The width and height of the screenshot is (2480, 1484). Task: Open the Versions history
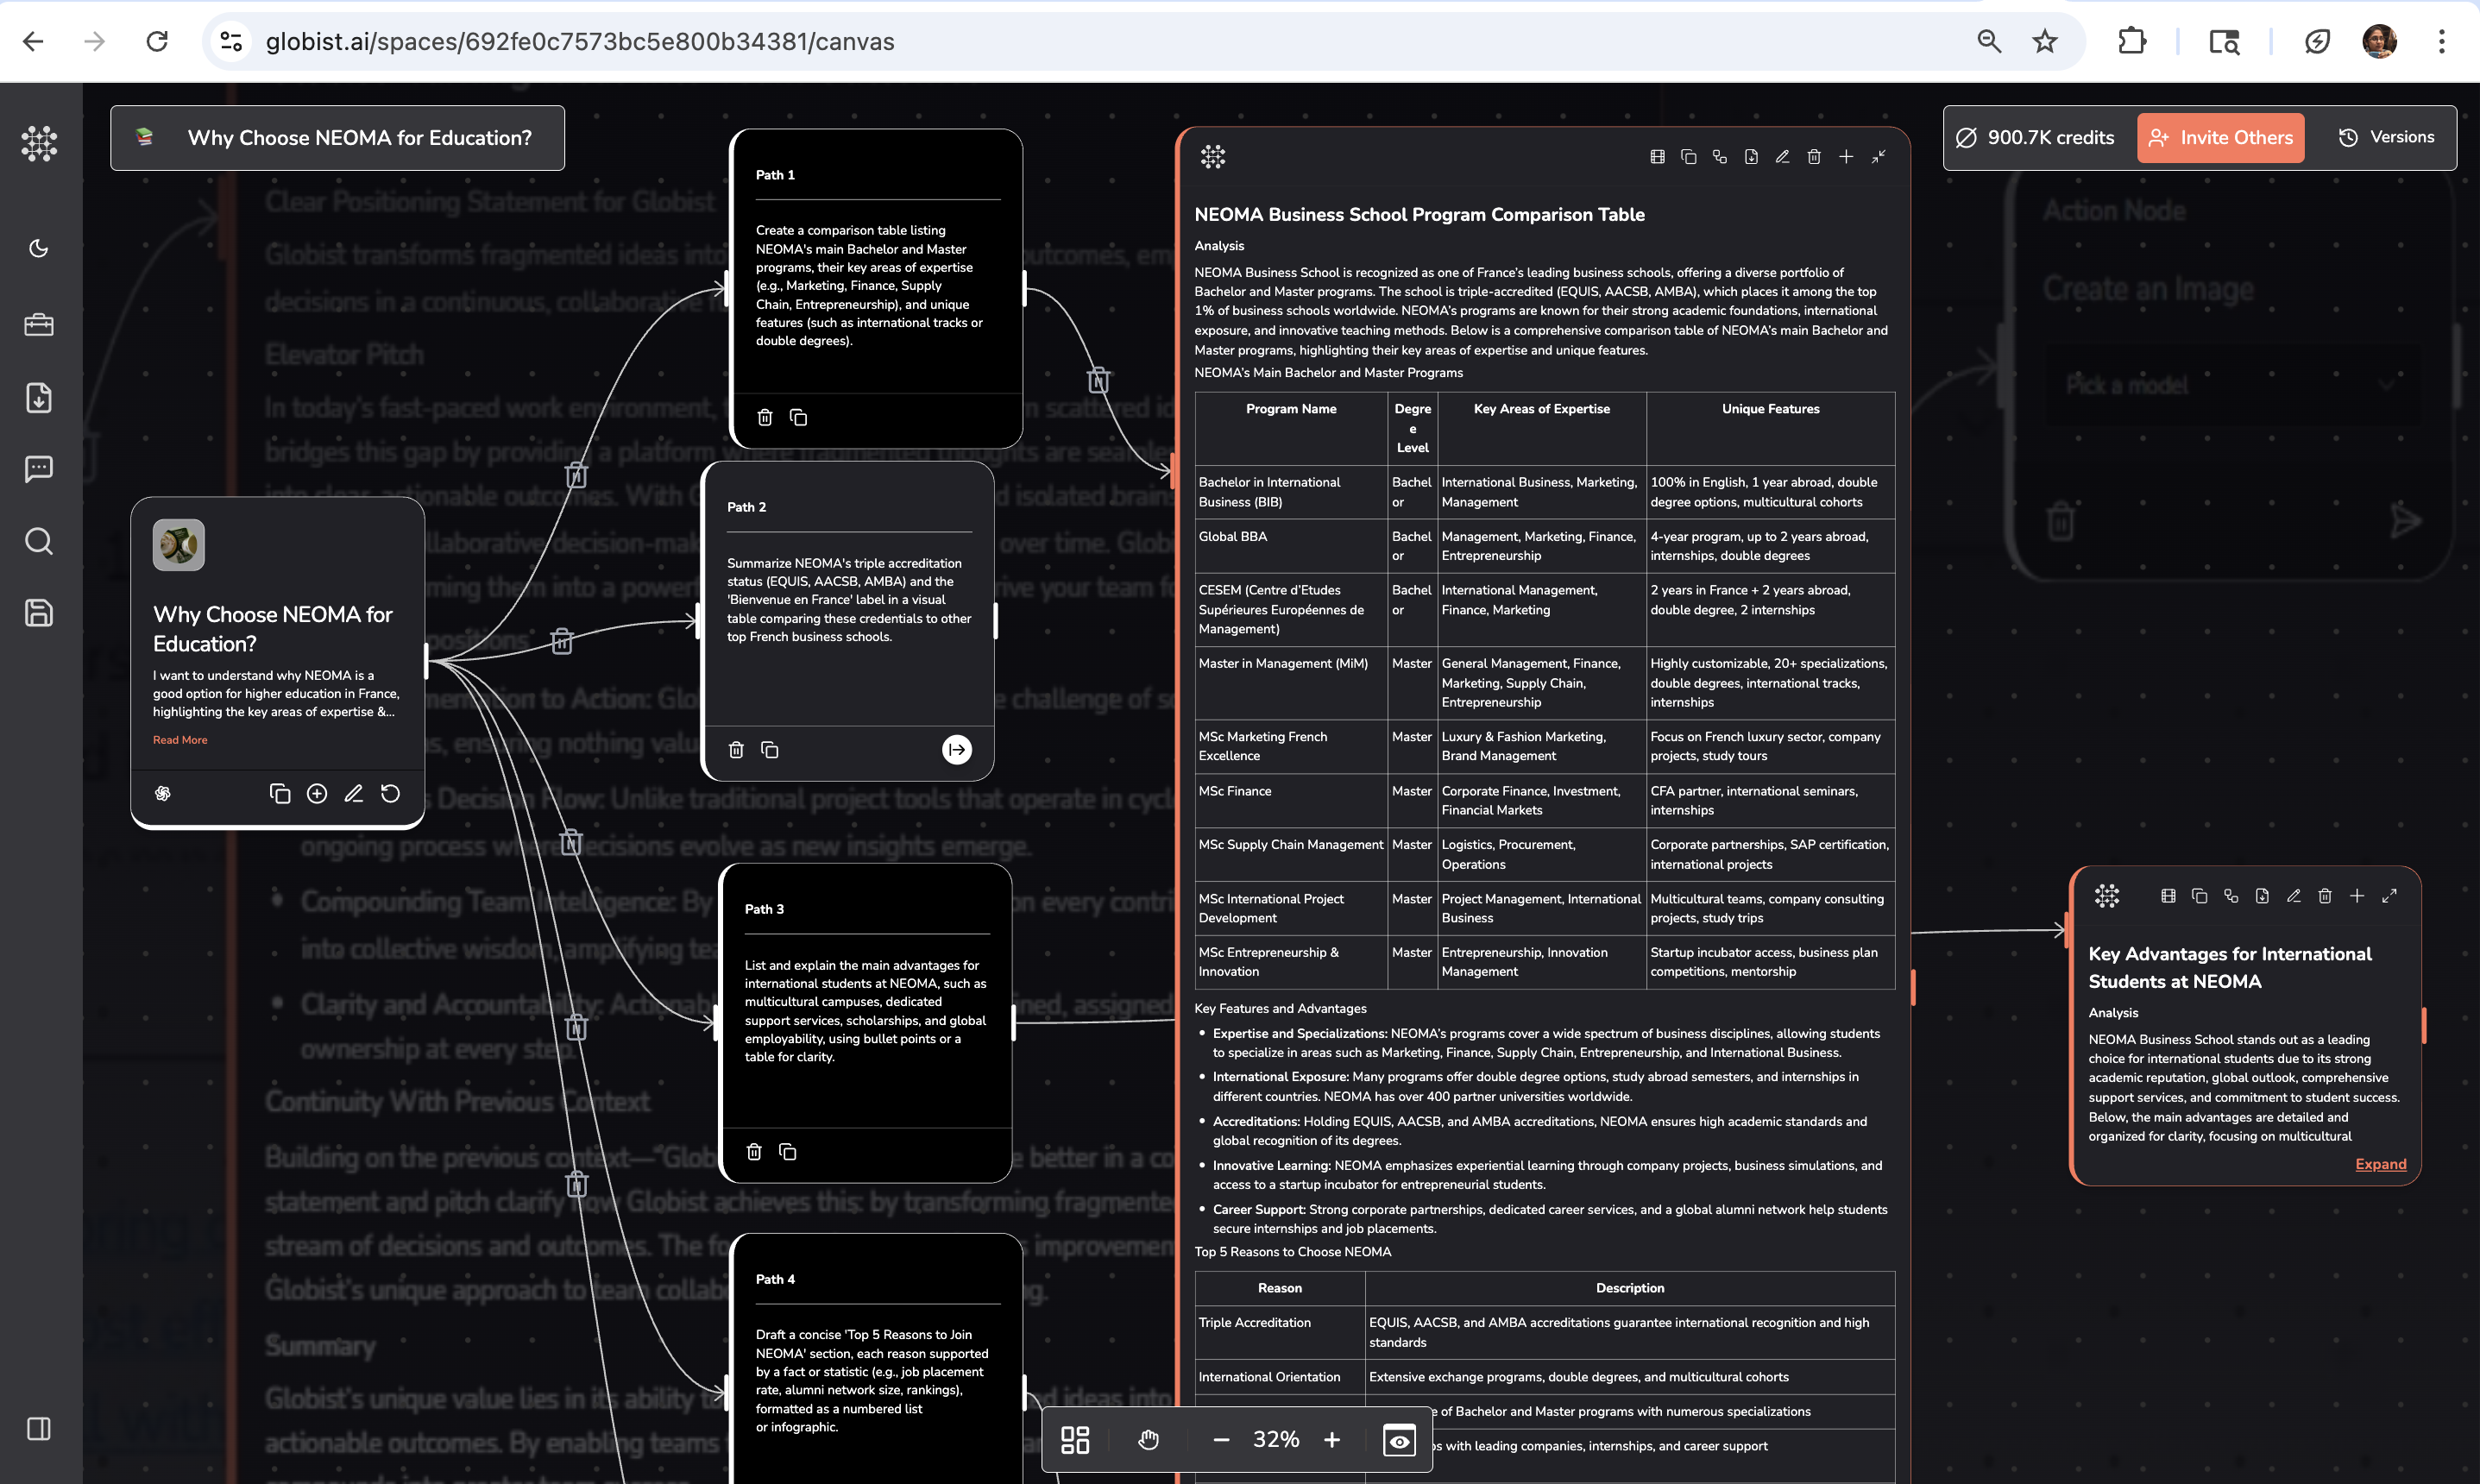(2386, 137)
